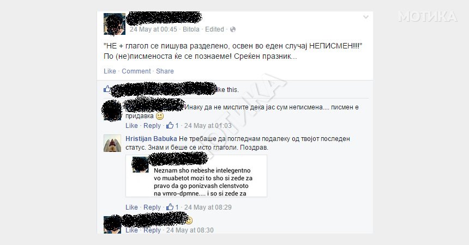
Task: Like the comment posted at 08:30
Action: pyautogui.click(x=131, y=230)
